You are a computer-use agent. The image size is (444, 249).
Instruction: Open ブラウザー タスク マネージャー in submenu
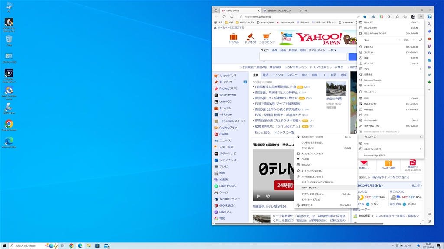click(x=325, y=194)
